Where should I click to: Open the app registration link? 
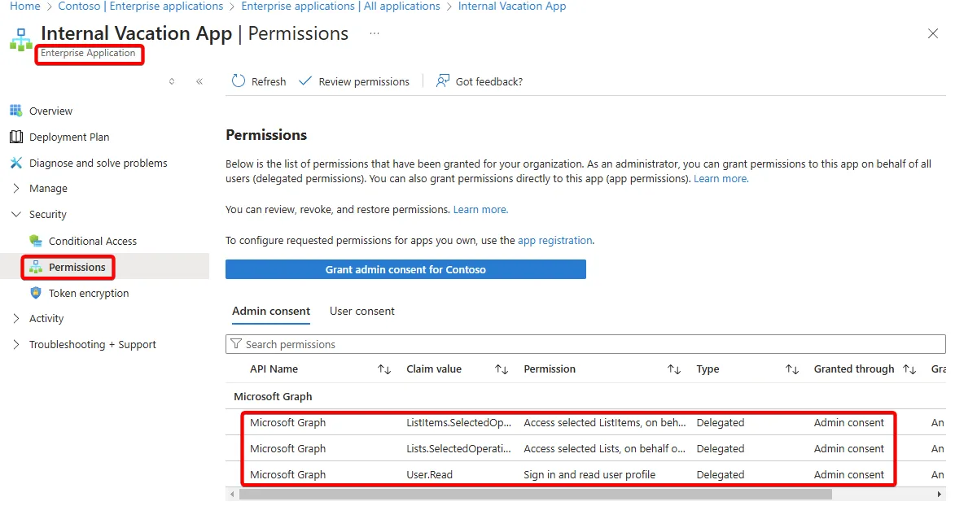pos(555,241)
